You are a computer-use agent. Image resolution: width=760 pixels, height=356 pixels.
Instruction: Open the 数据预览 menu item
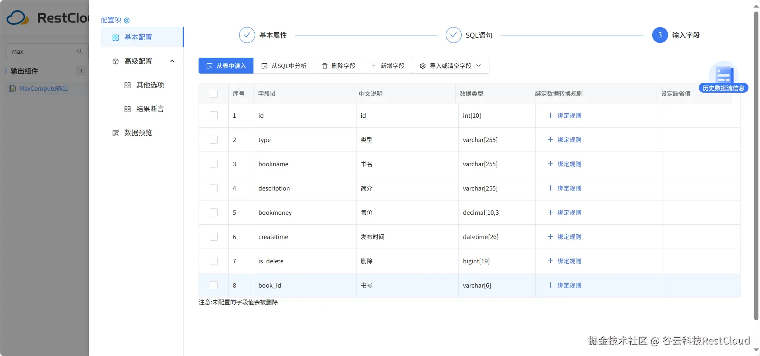coord(142,133)
